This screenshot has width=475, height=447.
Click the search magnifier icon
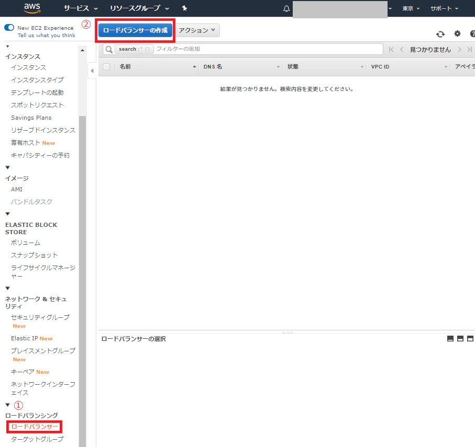(x=109, y=49)
